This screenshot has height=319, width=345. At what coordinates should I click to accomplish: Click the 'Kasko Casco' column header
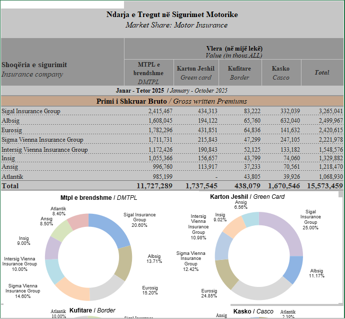pyautogui.click(x=280, y=73)
